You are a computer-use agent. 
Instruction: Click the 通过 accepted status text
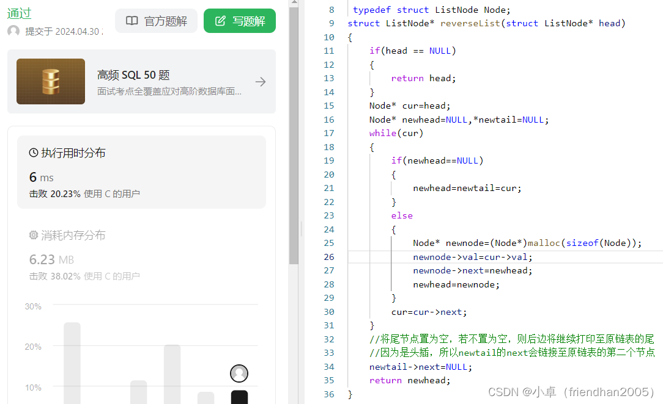[19, 13]
